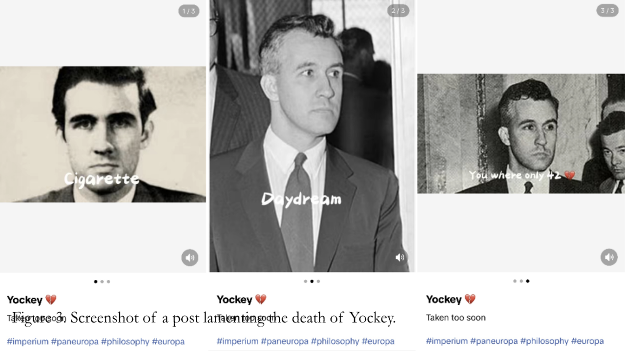Open the 'You where only 42' photo

[521, 134]
